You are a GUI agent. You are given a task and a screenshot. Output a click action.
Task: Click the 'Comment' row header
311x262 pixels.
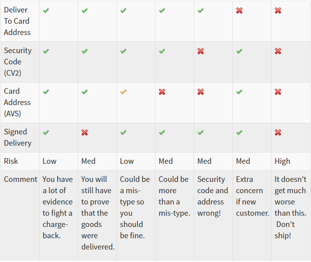click(x=21, y=179)
